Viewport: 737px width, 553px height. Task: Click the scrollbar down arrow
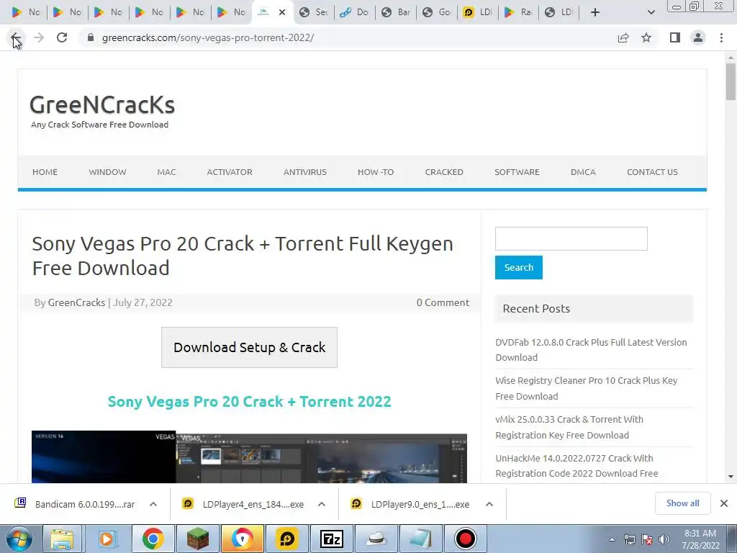[x=731, y=477]
